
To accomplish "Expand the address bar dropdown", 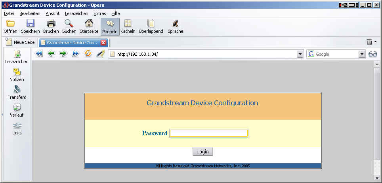I will click(300, 54).
